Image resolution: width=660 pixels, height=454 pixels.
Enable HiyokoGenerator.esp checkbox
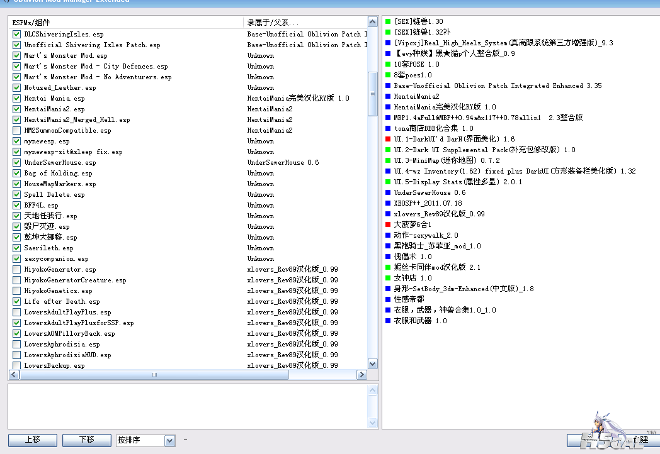pos(17,270)
